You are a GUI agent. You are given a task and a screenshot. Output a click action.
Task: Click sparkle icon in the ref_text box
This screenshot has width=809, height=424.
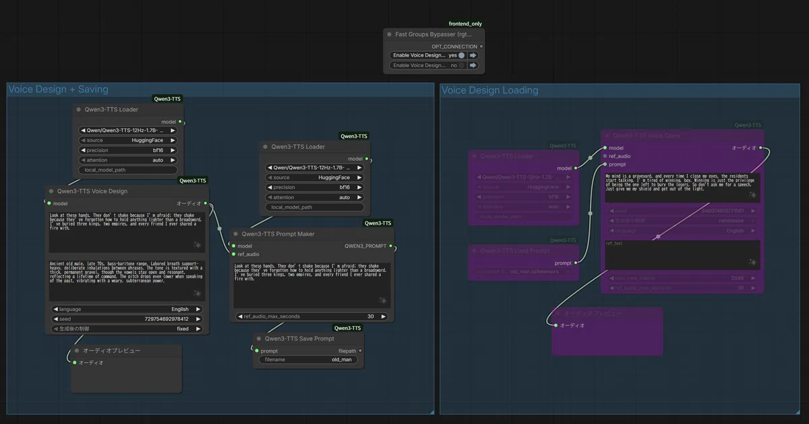752,262
